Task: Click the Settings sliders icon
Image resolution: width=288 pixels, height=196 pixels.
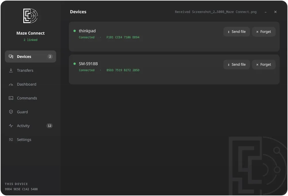Action: tap(11, 140)
